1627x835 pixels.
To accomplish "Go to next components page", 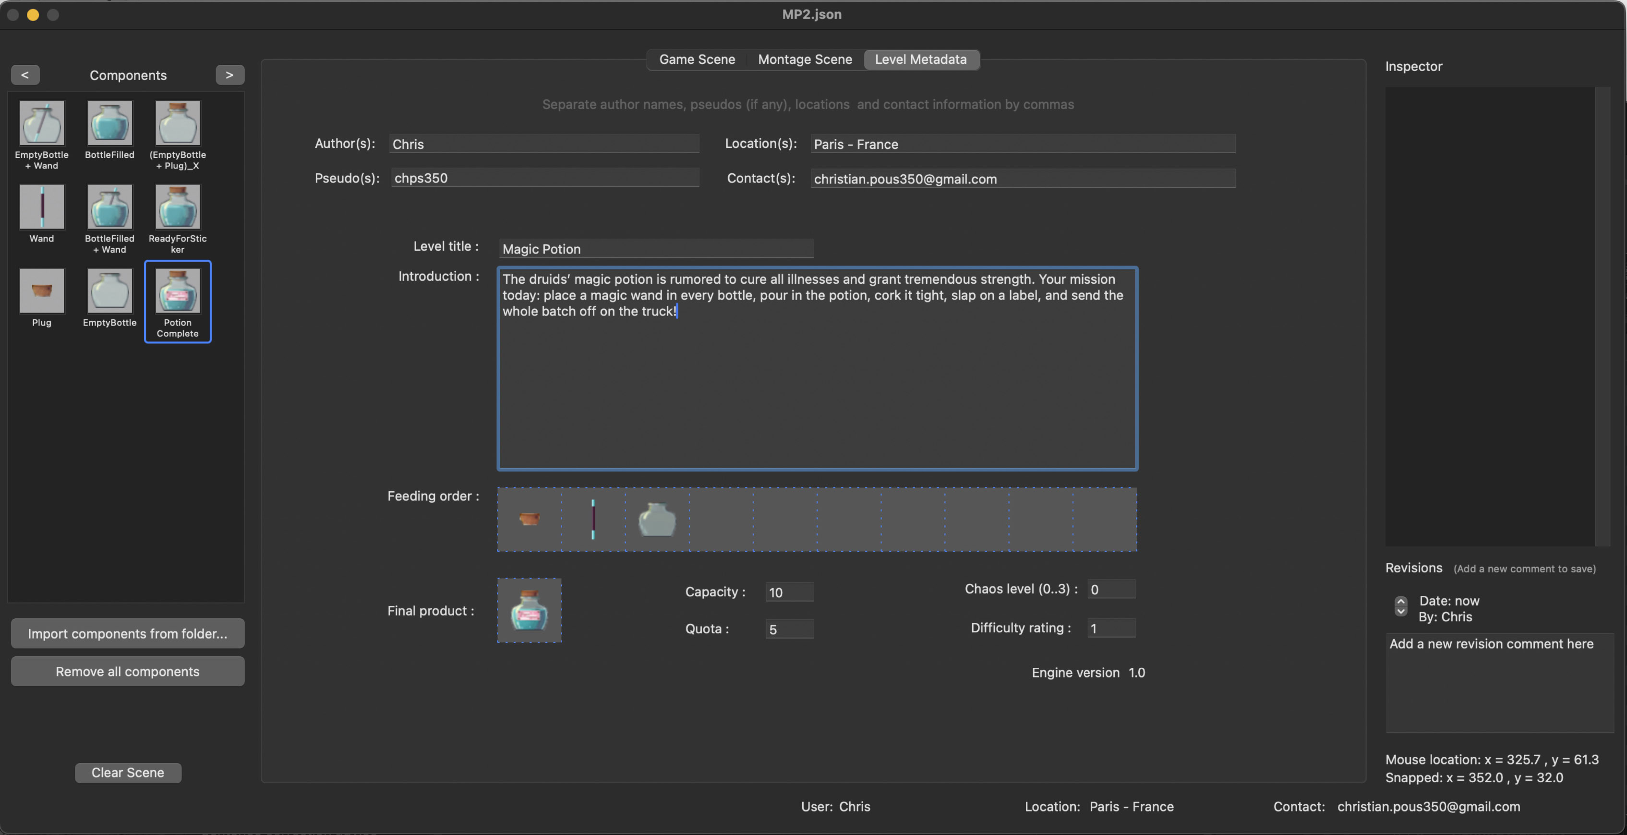I will tap(229, 74).
